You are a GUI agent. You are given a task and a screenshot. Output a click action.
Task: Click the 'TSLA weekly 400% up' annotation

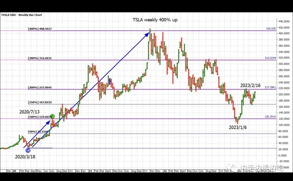tap(155, 20)
